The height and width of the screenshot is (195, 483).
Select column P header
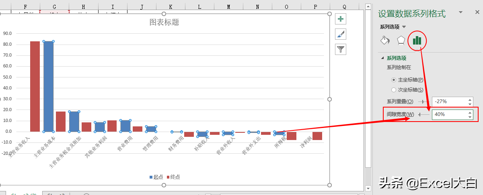(x=315, y=7)
